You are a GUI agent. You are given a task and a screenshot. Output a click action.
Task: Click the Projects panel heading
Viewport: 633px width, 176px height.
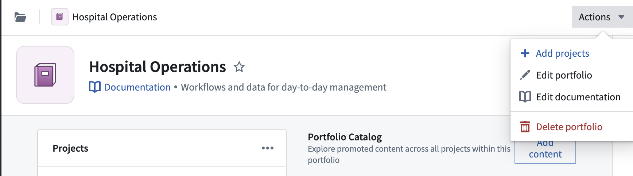click(x=70, y=148)
